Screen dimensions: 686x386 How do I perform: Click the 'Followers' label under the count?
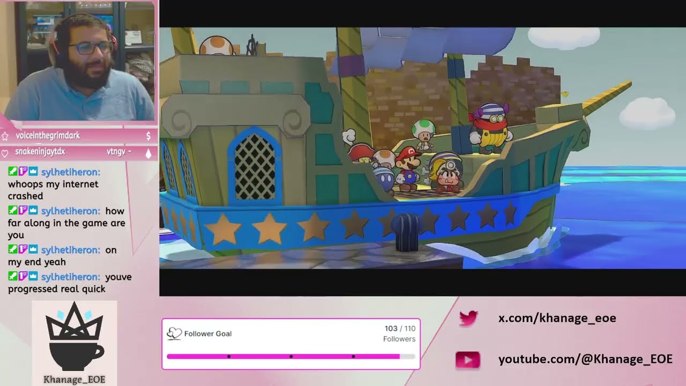point(399,339)
